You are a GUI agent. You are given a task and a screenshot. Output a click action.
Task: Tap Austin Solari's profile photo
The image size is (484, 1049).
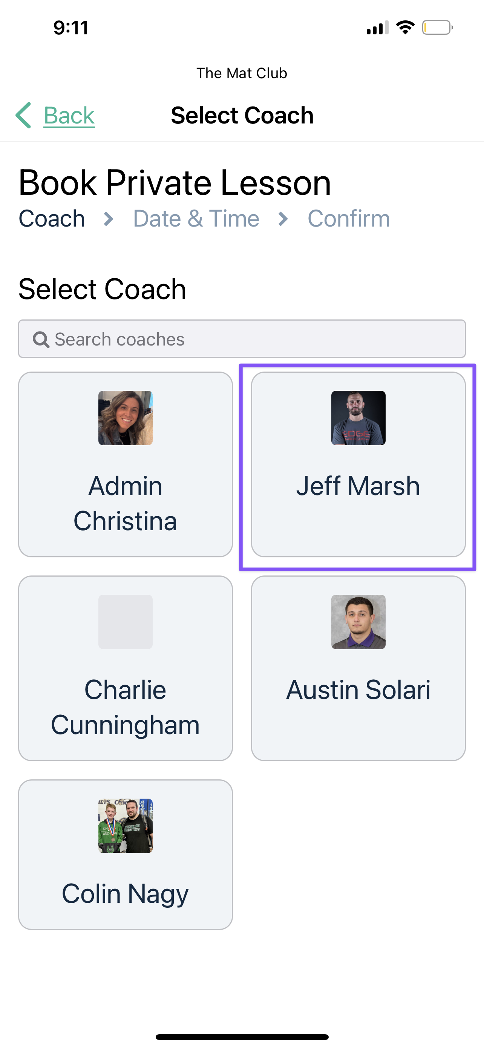pos(358,622)
